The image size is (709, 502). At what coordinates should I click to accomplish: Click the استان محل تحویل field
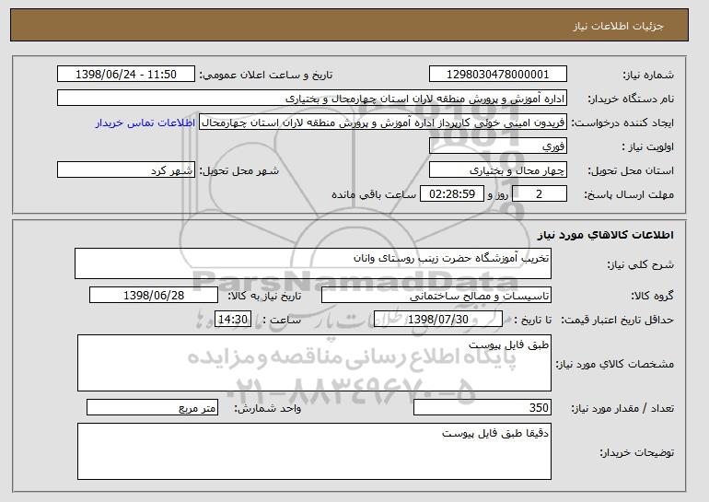click(498, 170)
